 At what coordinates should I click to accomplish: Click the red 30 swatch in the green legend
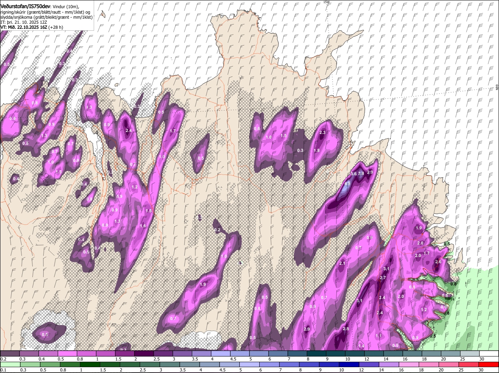[x=489, y=364]
